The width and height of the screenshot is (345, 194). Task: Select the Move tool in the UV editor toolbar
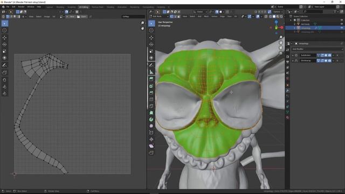click(4, 38)
